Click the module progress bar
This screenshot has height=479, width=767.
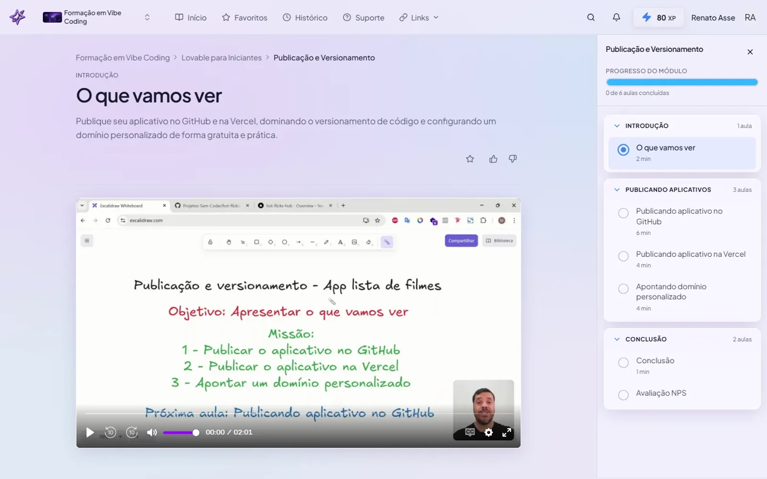pos(682,82)
